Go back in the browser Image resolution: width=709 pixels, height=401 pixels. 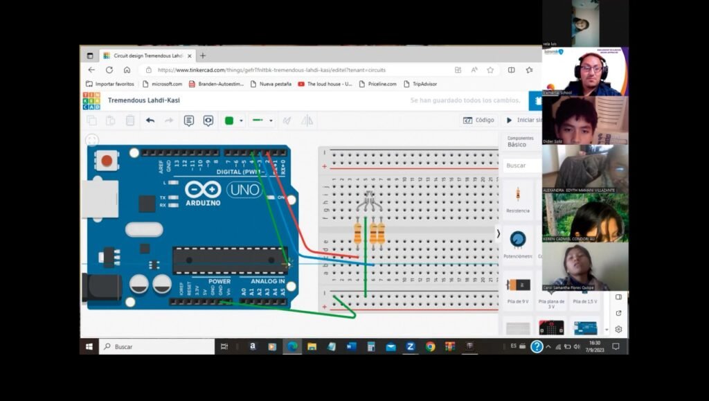[91, 70]
